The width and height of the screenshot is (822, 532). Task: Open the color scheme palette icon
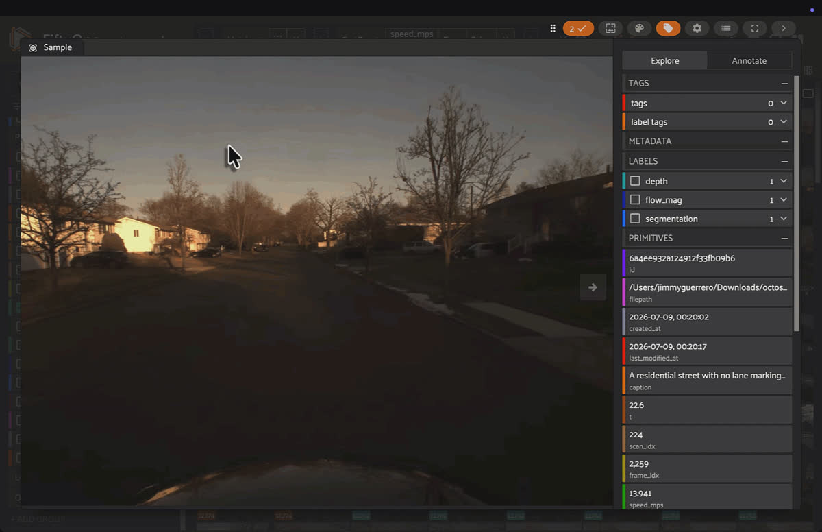(x=639, y=28)
